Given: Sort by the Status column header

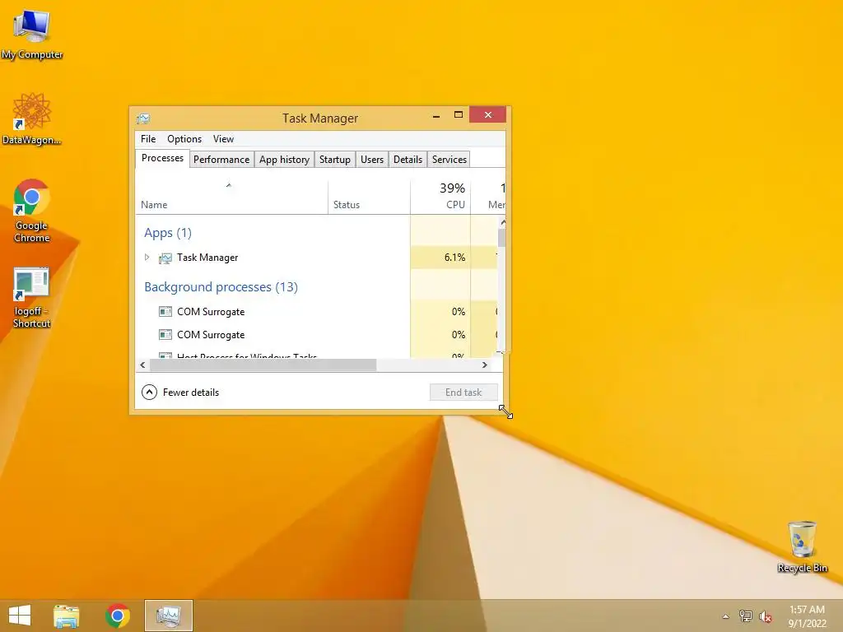Looking at the screenshot, I should coord(369,197).
